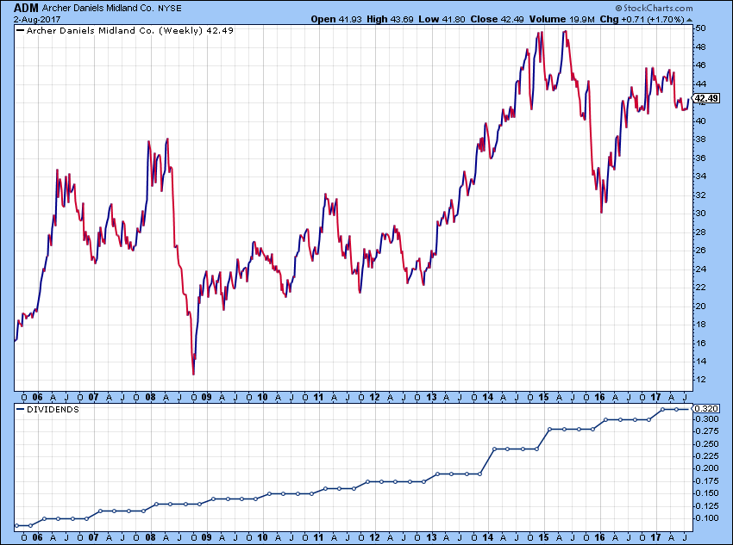Click the 20 level on the price axis
Screen dimensions: 733x545
coord(700,307)
